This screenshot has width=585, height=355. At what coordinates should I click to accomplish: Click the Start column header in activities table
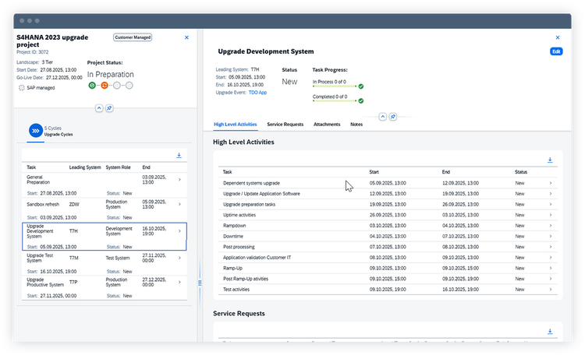[x=374, y=172]
